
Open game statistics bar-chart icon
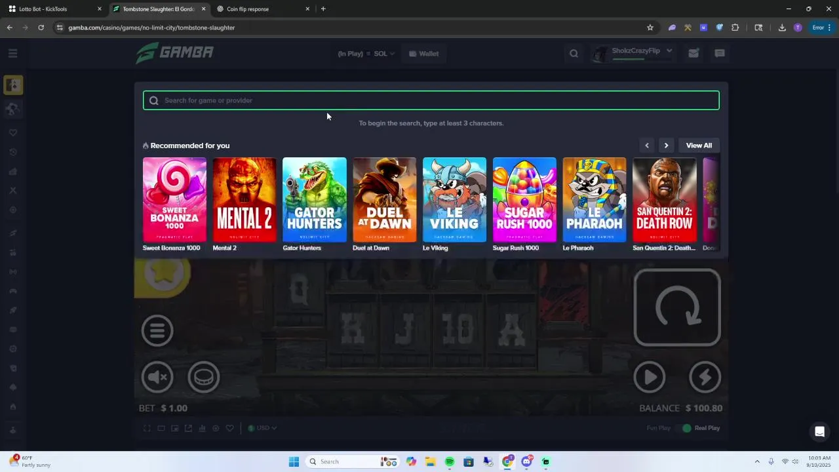[x=202, y=428]
